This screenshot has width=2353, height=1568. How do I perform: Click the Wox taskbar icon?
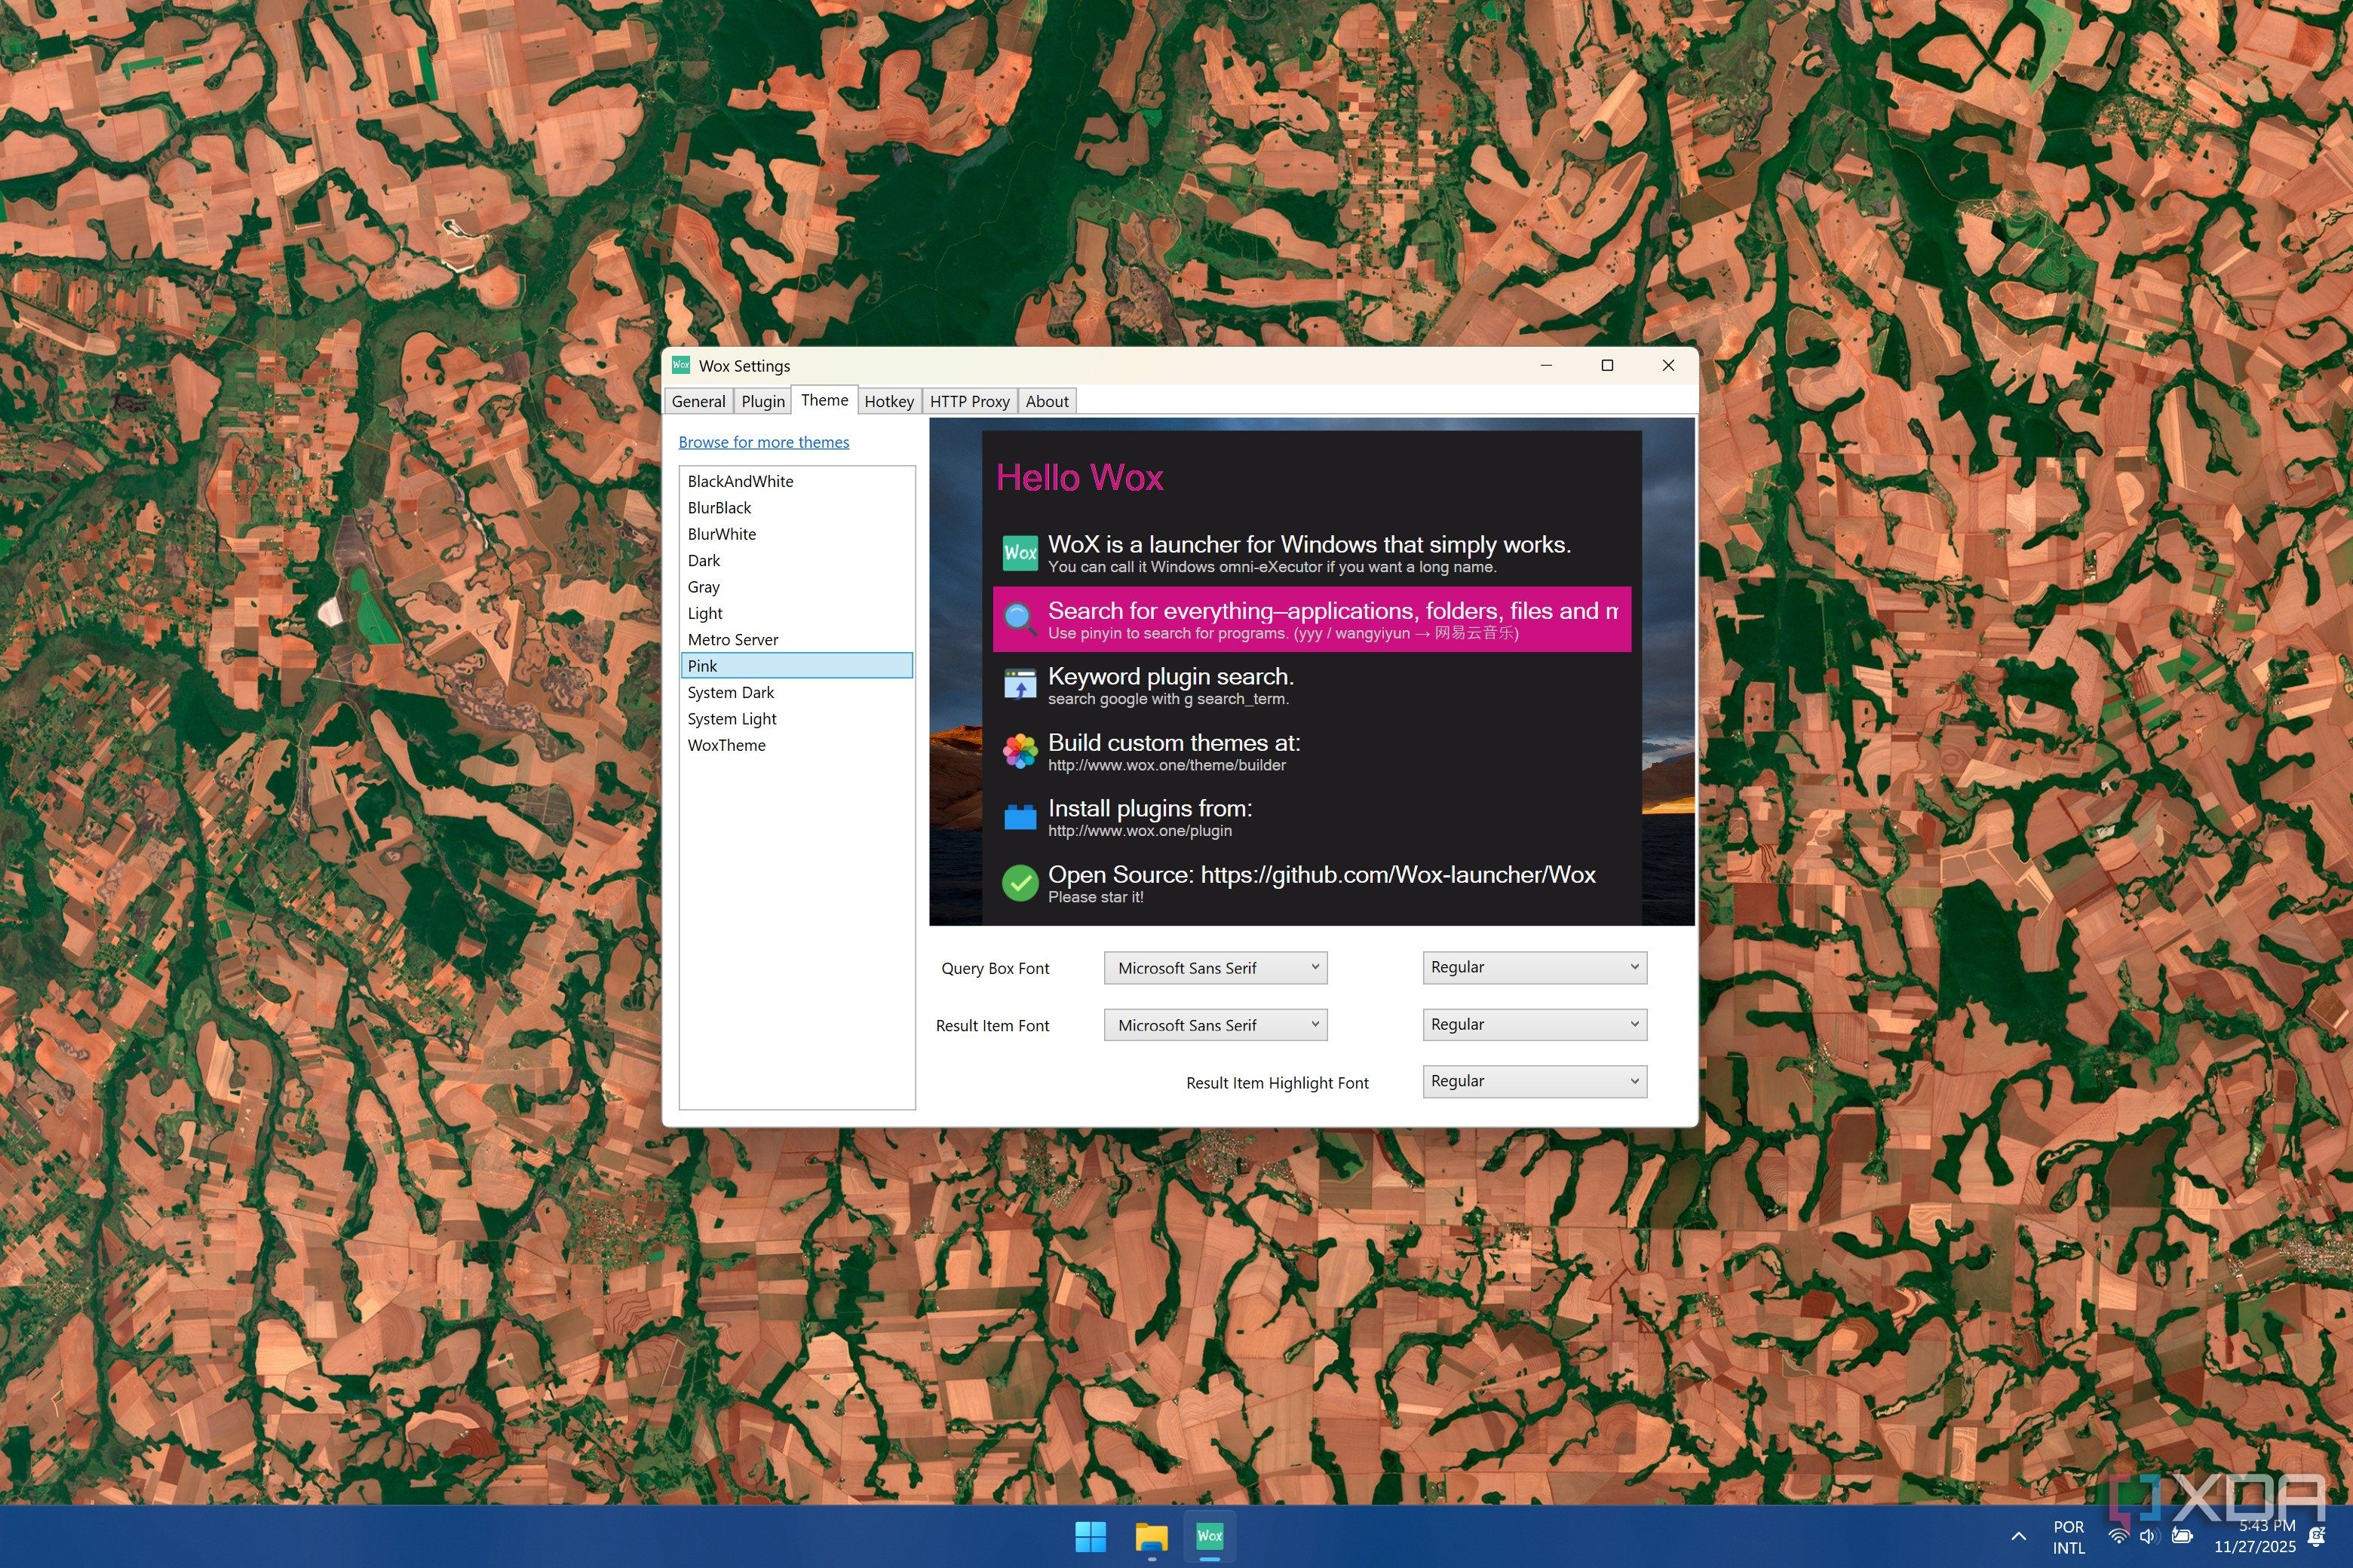pos(1210,1536)
